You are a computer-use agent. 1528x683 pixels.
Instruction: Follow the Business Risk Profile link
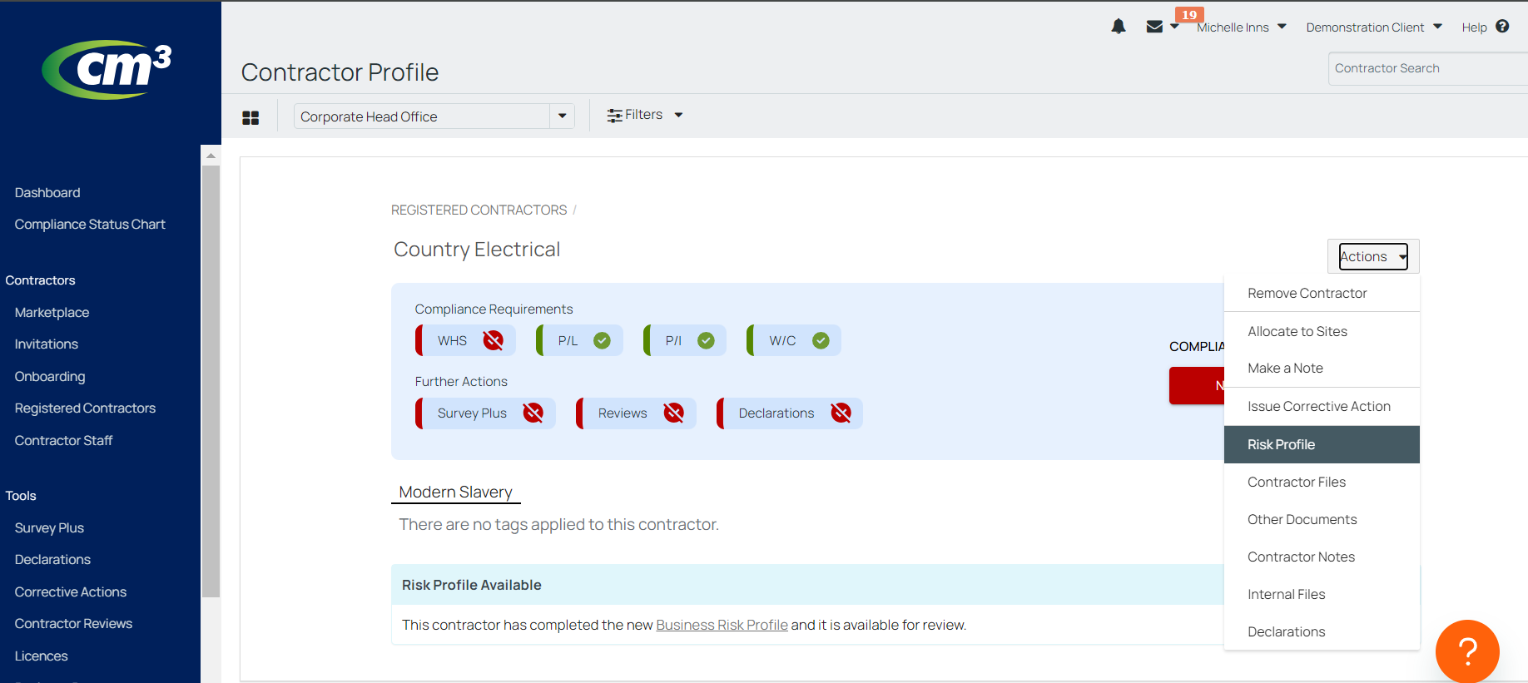[722, 625]
